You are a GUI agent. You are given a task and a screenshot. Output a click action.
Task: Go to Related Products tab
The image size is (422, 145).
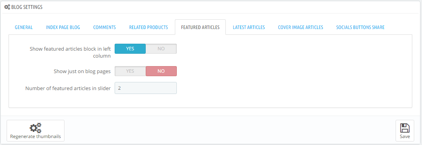coord(148,27)
